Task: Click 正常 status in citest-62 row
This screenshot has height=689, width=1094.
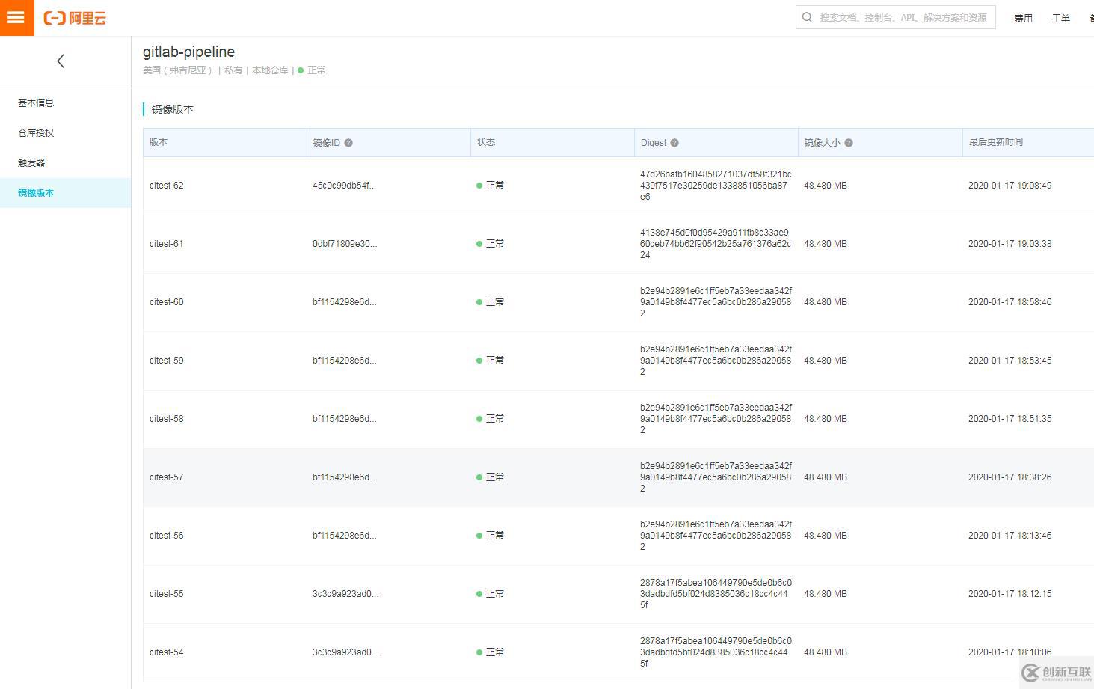Action: tap(491, 186)
